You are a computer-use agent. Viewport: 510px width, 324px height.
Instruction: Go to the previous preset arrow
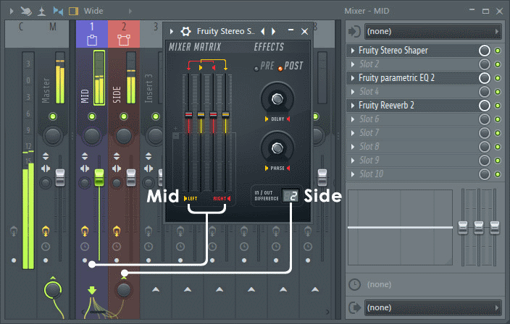click(x=263, y=31)
